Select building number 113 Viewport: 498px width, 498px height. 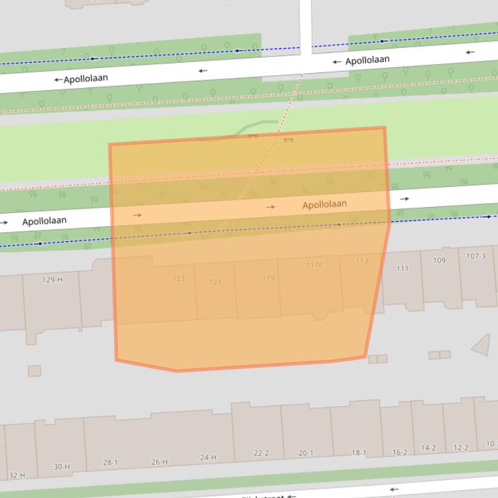click(x=361, y=261)
